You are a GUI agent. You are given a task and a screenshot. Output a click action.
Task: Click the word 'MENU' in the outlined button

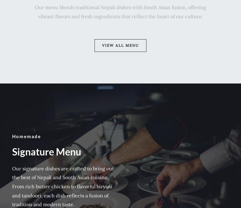click(132, 46)
